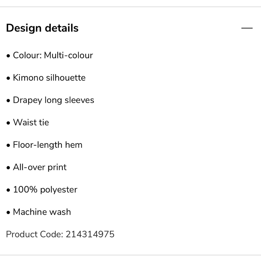This screenshot has width=261, height=261.
Task: Click the Machine wash care instruction
Action: (42, 212)
